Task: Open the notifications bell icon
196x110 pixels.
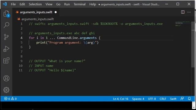Action: [189, 99]
